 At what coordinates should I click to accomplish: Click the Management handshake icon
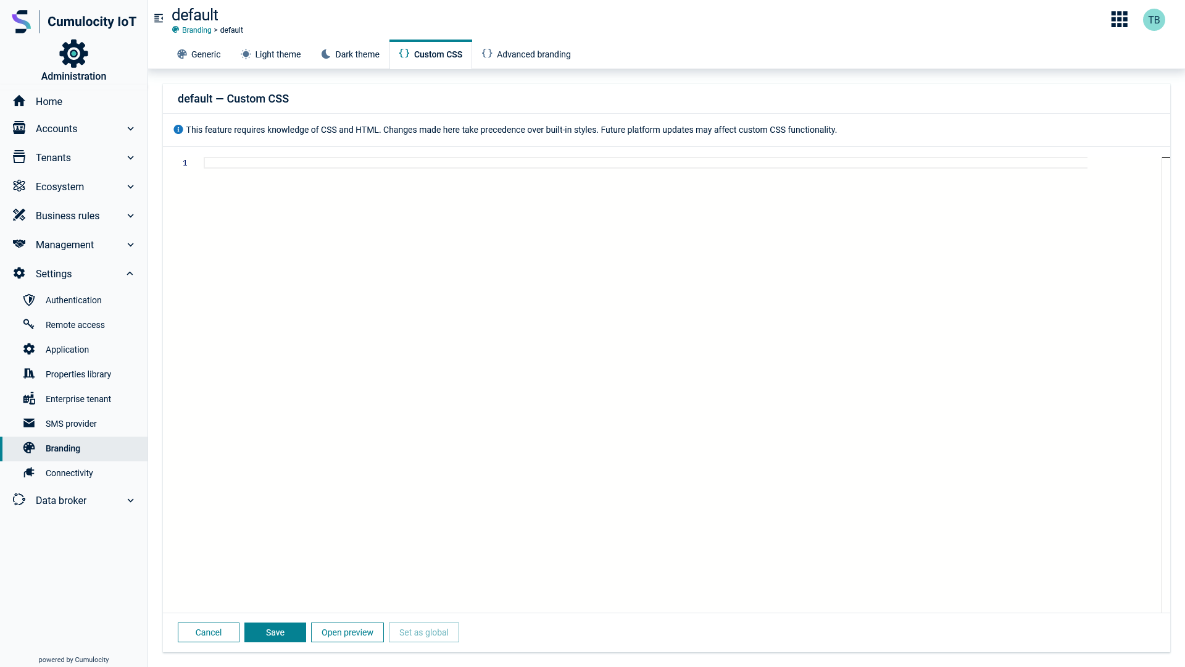(x=19, y=244)
